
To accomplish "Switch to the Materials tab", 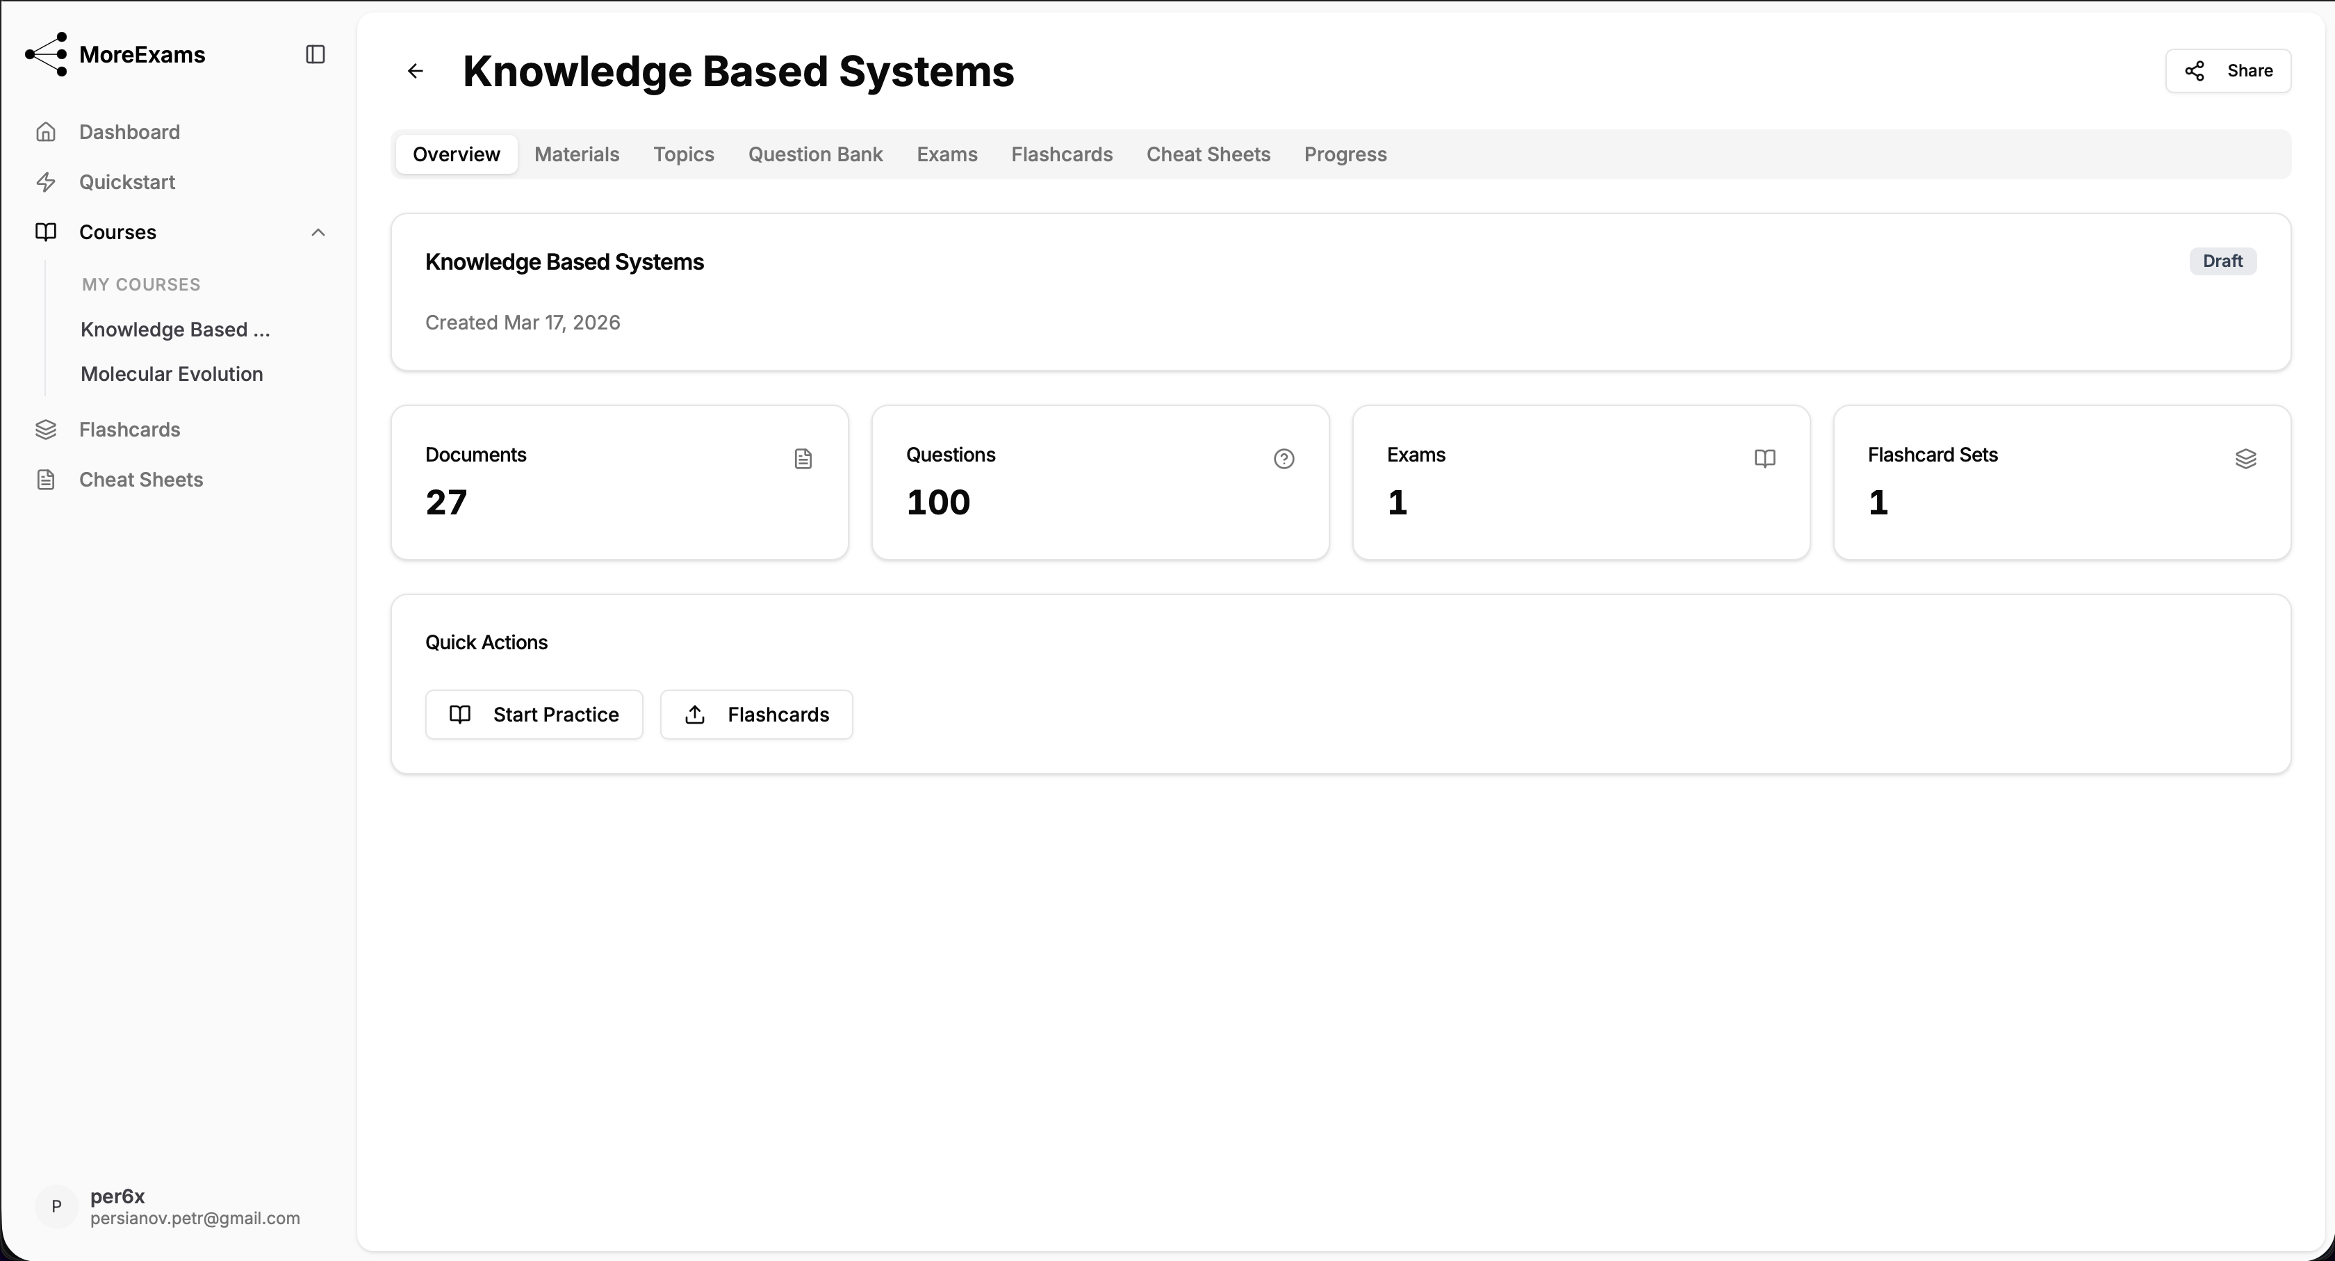I will point(577,154).
